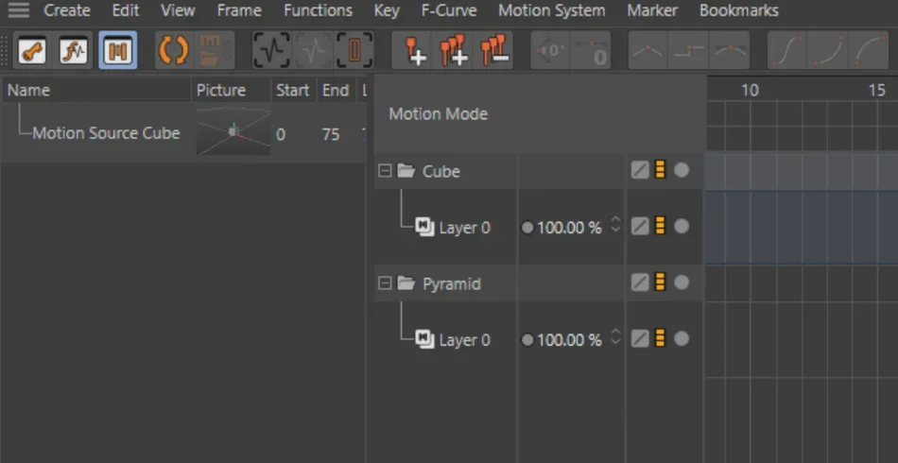Apply ease-in curve icon
This screenshot has width=898, height=463.
(x=828, y=50)
